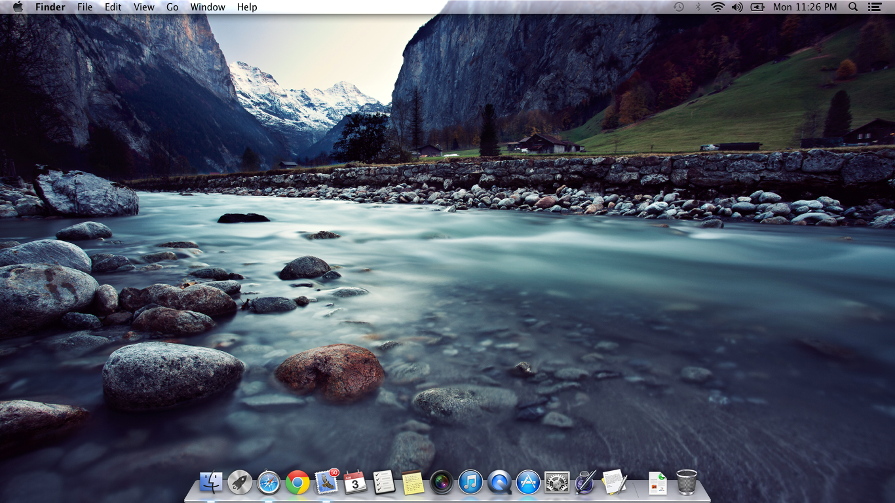Open the View menu

[144, 7]
